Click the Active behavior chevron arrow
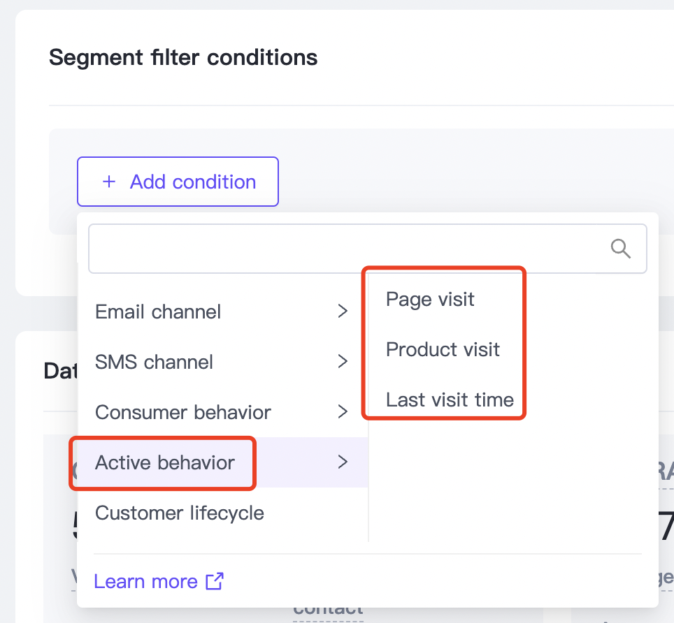This screenshot has width=674, height=623. [x=343, y=462]
